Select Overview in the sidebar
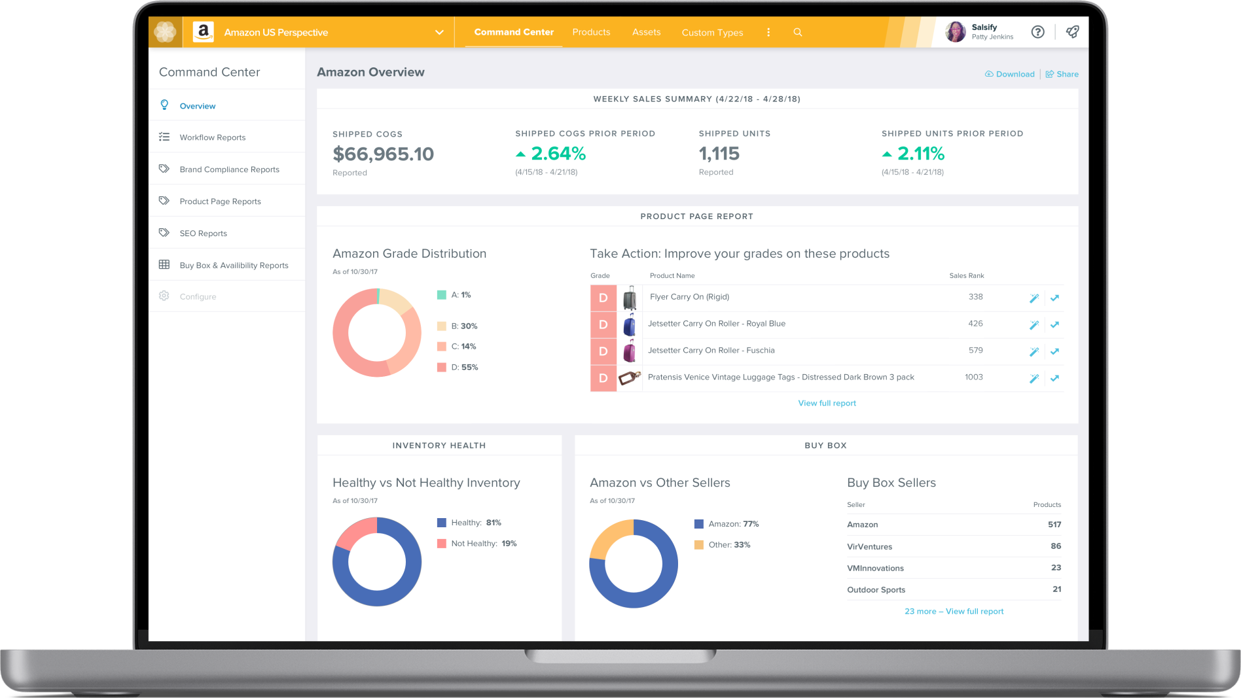The width and height of the screenshot is (1241, 698). tap(226, 105)
